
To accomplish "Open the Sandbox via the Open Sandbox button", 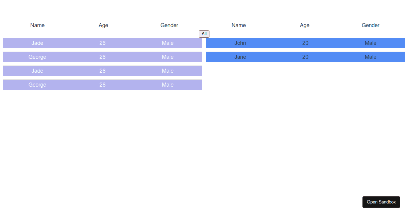I will 381,202.
